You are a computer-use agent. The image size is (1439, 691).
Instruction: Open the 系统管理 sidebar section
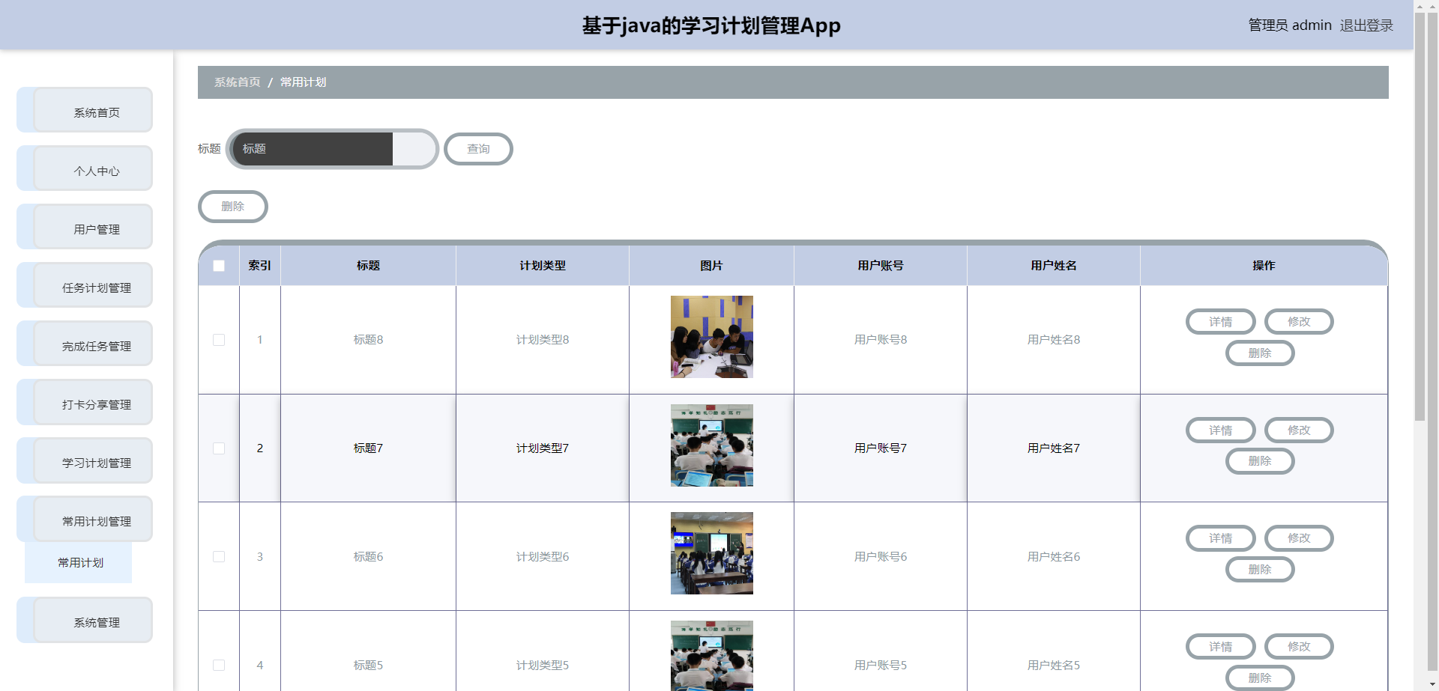tap(96, 622)
